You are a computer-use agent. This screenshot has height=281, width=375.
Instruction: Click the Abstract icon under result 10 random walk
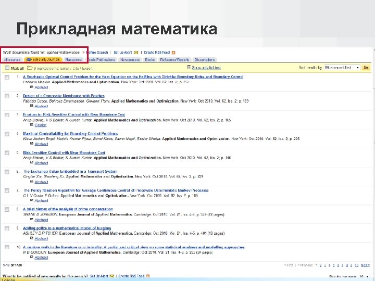point(32,257)
